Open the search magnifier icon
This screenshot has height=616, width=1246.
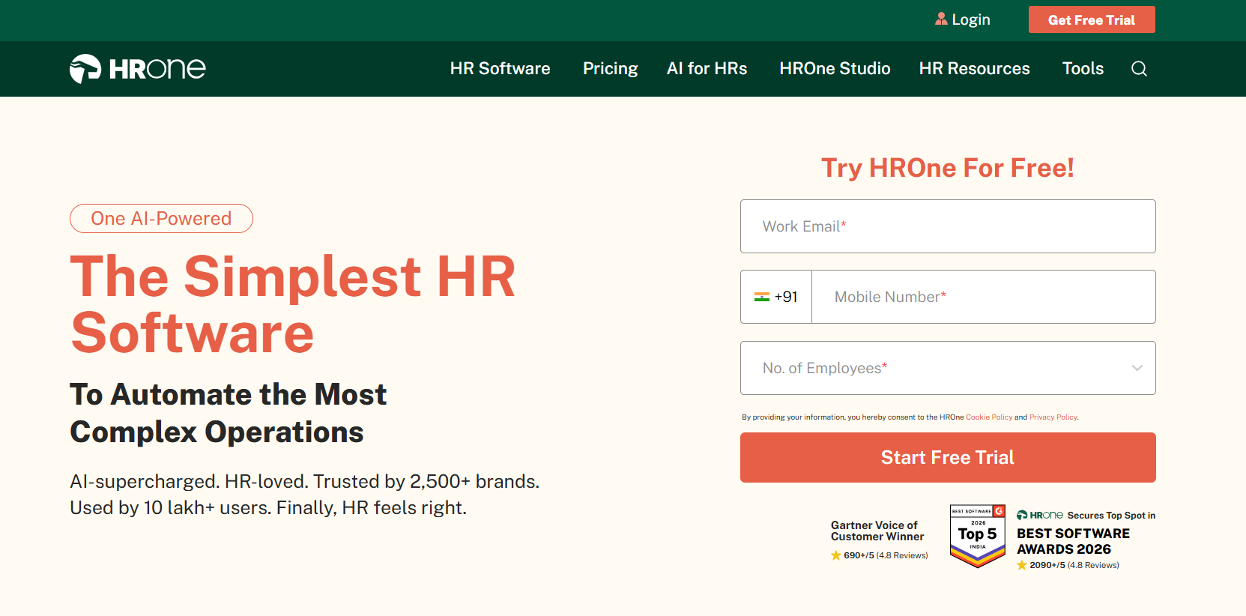(1139, 69)
